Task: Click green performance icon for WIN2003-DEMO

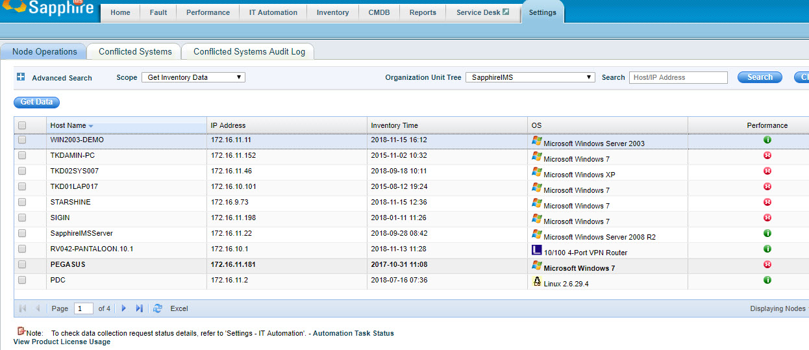Action: point(767,140)
